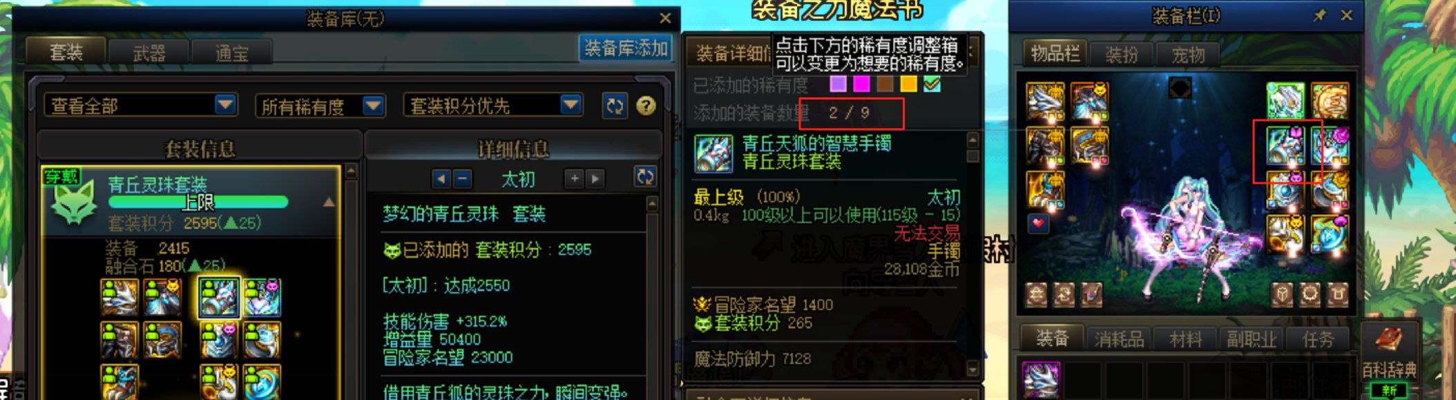
Task: Toggle the checked teal rarity box
Action: (x=932, y=84)
